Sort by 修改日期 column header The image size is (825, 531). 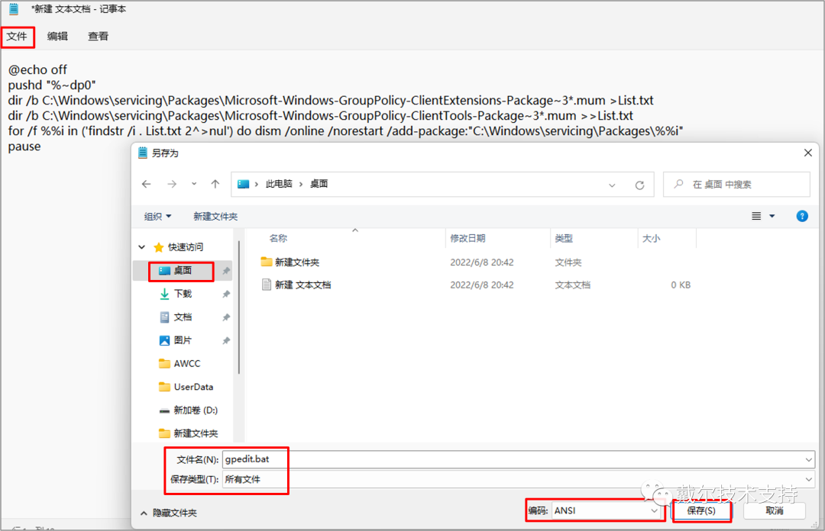[x=467, y=238]
